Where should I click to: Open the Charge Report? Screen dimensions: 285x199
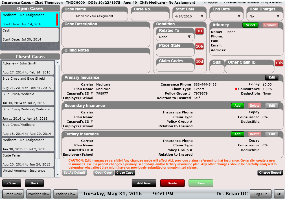(270, 173)
